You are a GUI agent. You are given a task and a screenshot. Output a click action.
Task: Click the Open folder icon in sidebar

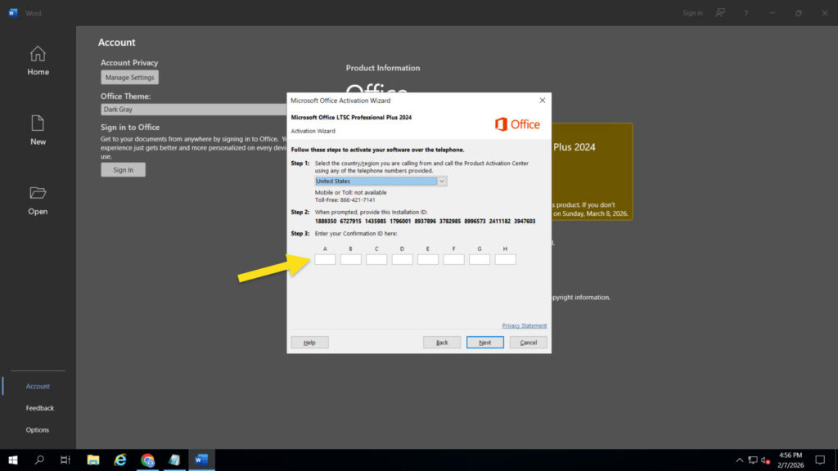pos(38,193)
